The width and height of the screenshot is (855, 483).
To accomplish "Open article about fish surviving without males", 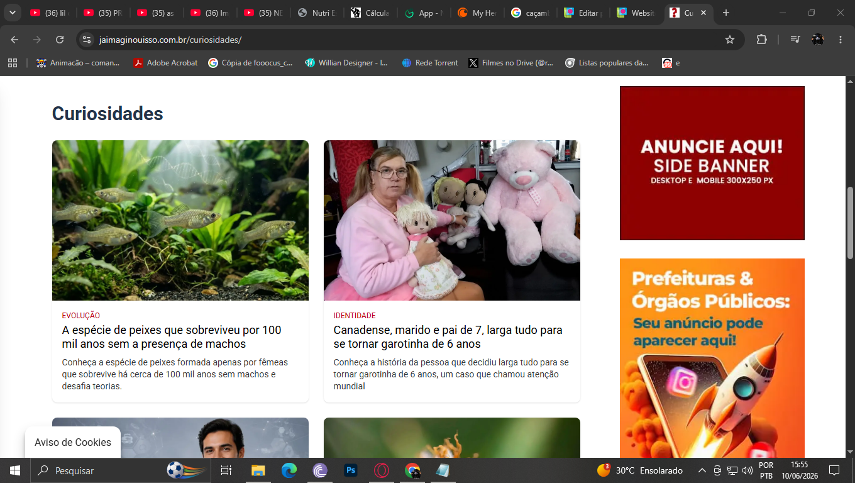I will click(172, 337).
